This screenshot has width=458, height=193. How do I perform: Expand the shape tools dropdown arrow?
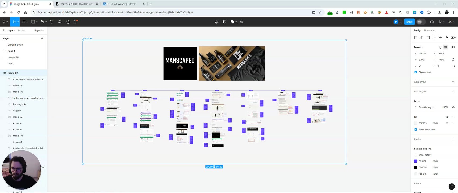pos(37,22)
